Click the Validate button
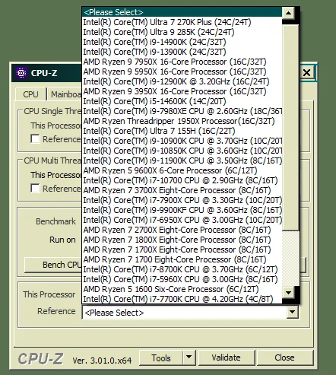This screenshot has width=336, height=375. (x=226, y=358)
